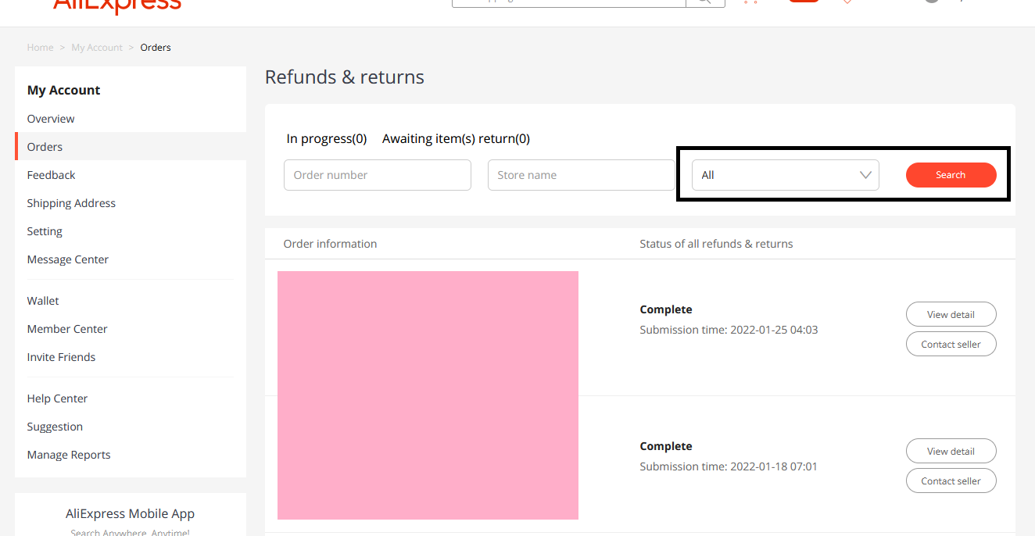Select Wallet in the sidebar
Viewport: 1035px width, 536px height.
pyautogui.click(x=43, y=301)
